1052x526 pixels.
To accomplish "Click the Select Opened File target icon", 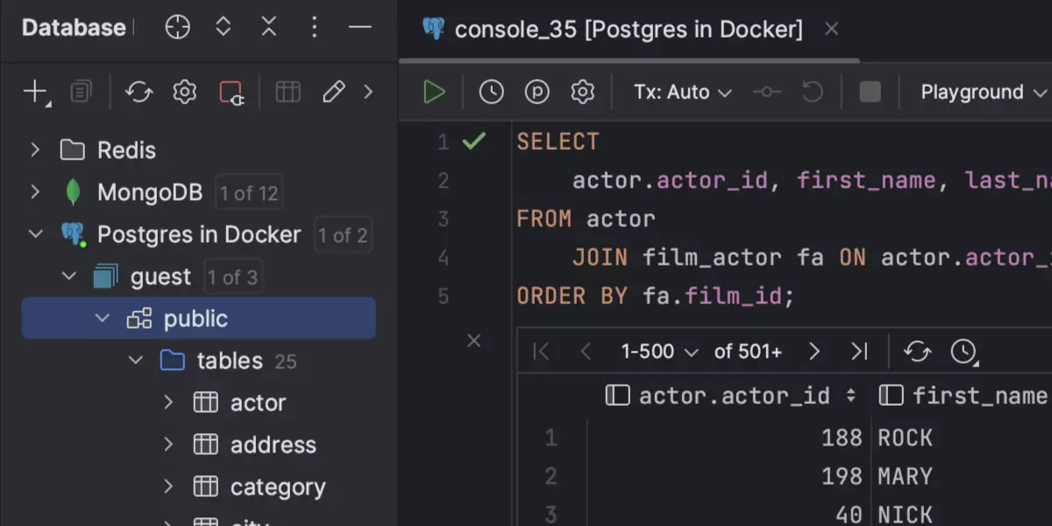I will pos(178,28).
